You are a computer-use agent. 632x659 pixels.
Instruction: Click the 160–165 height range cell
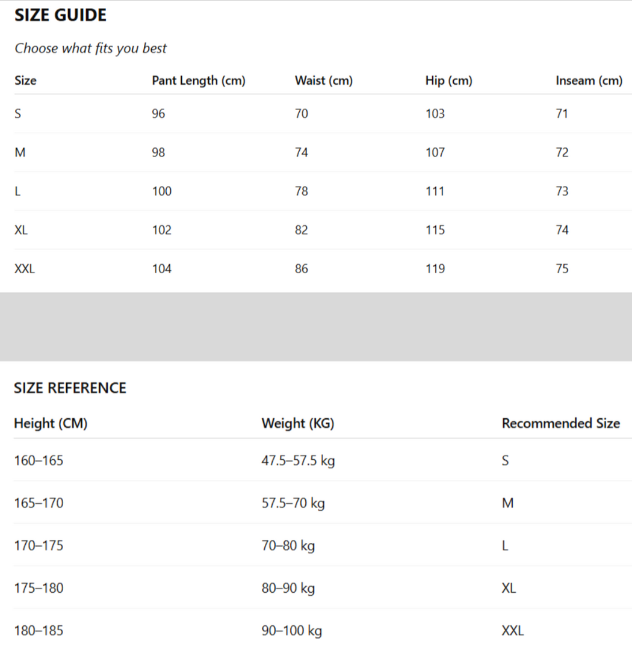(39, 461)
